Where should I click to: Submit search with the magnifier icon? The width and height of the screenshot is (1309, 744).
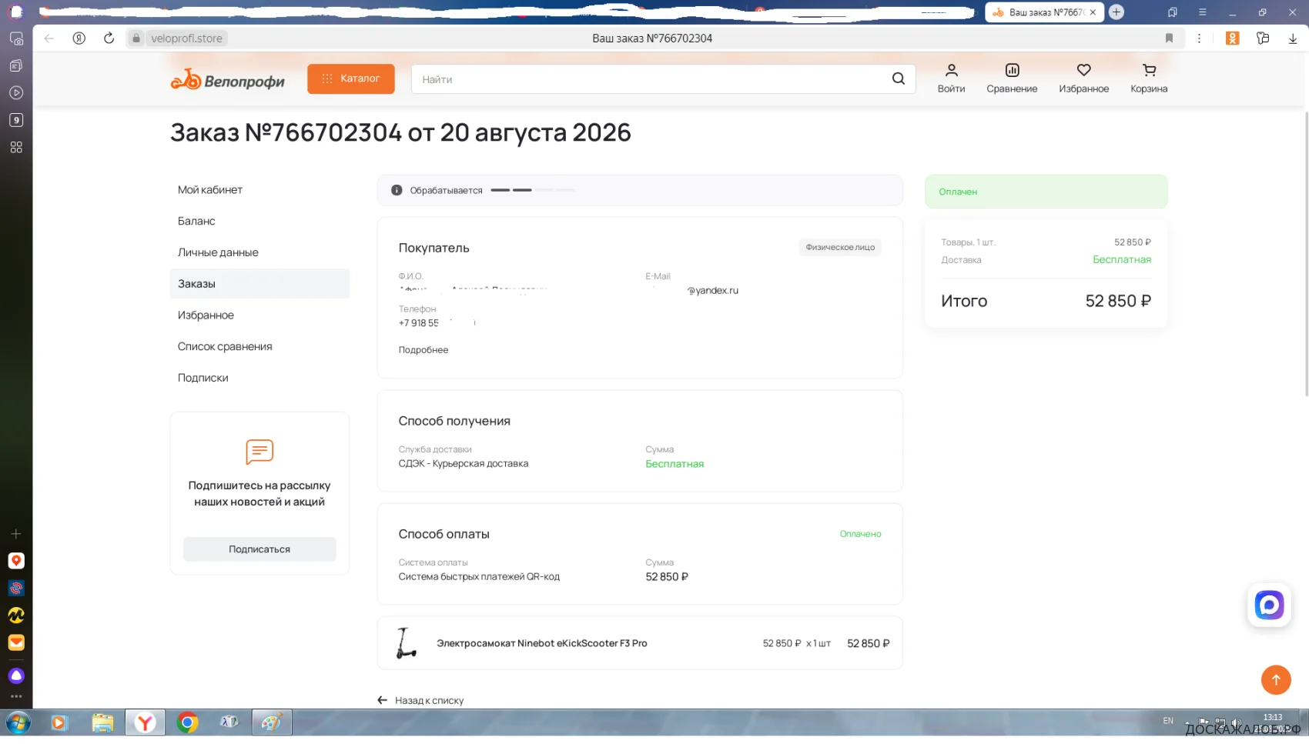(x=899, y=78)
